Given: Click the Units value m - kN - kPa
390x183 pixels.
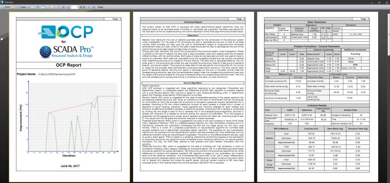Looking at the screenshot, I should point(355,34).
